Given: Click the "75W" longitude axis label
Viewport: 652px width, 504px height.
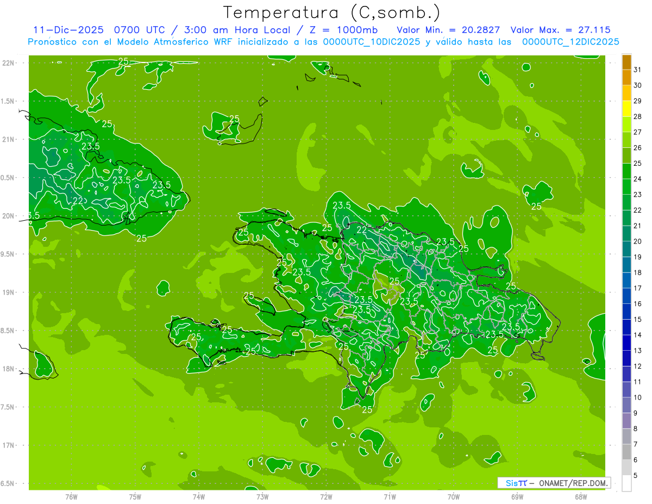Looking at the screenshot, I should point(135,497).
